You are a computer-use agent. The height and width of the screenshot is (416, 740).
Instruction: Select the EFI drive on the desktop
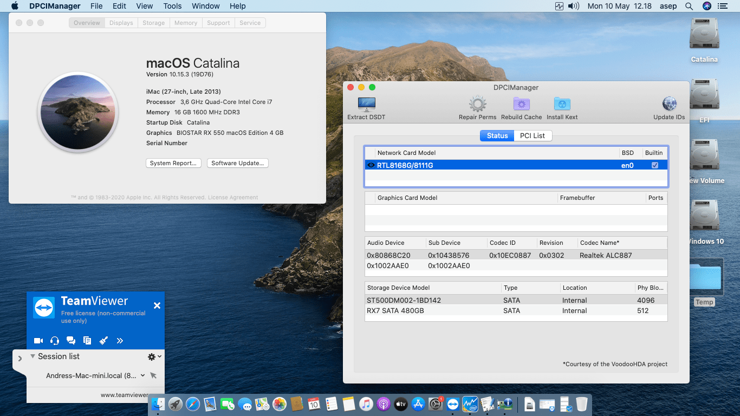704,101
